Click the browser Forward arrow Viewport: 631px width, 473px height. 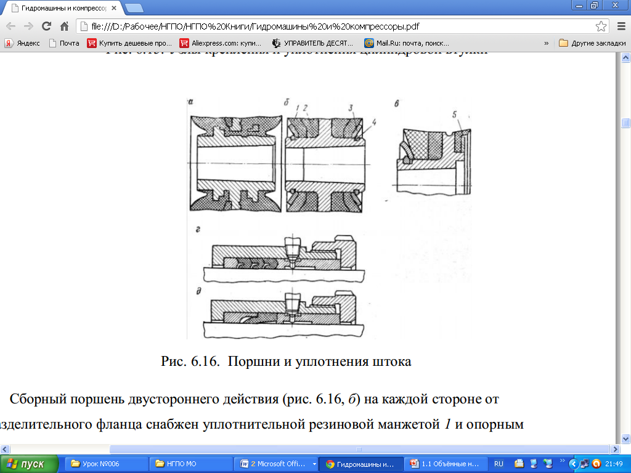[x=28, y=26]
